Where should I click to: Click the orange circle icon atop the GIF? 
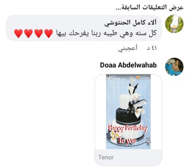138,77
